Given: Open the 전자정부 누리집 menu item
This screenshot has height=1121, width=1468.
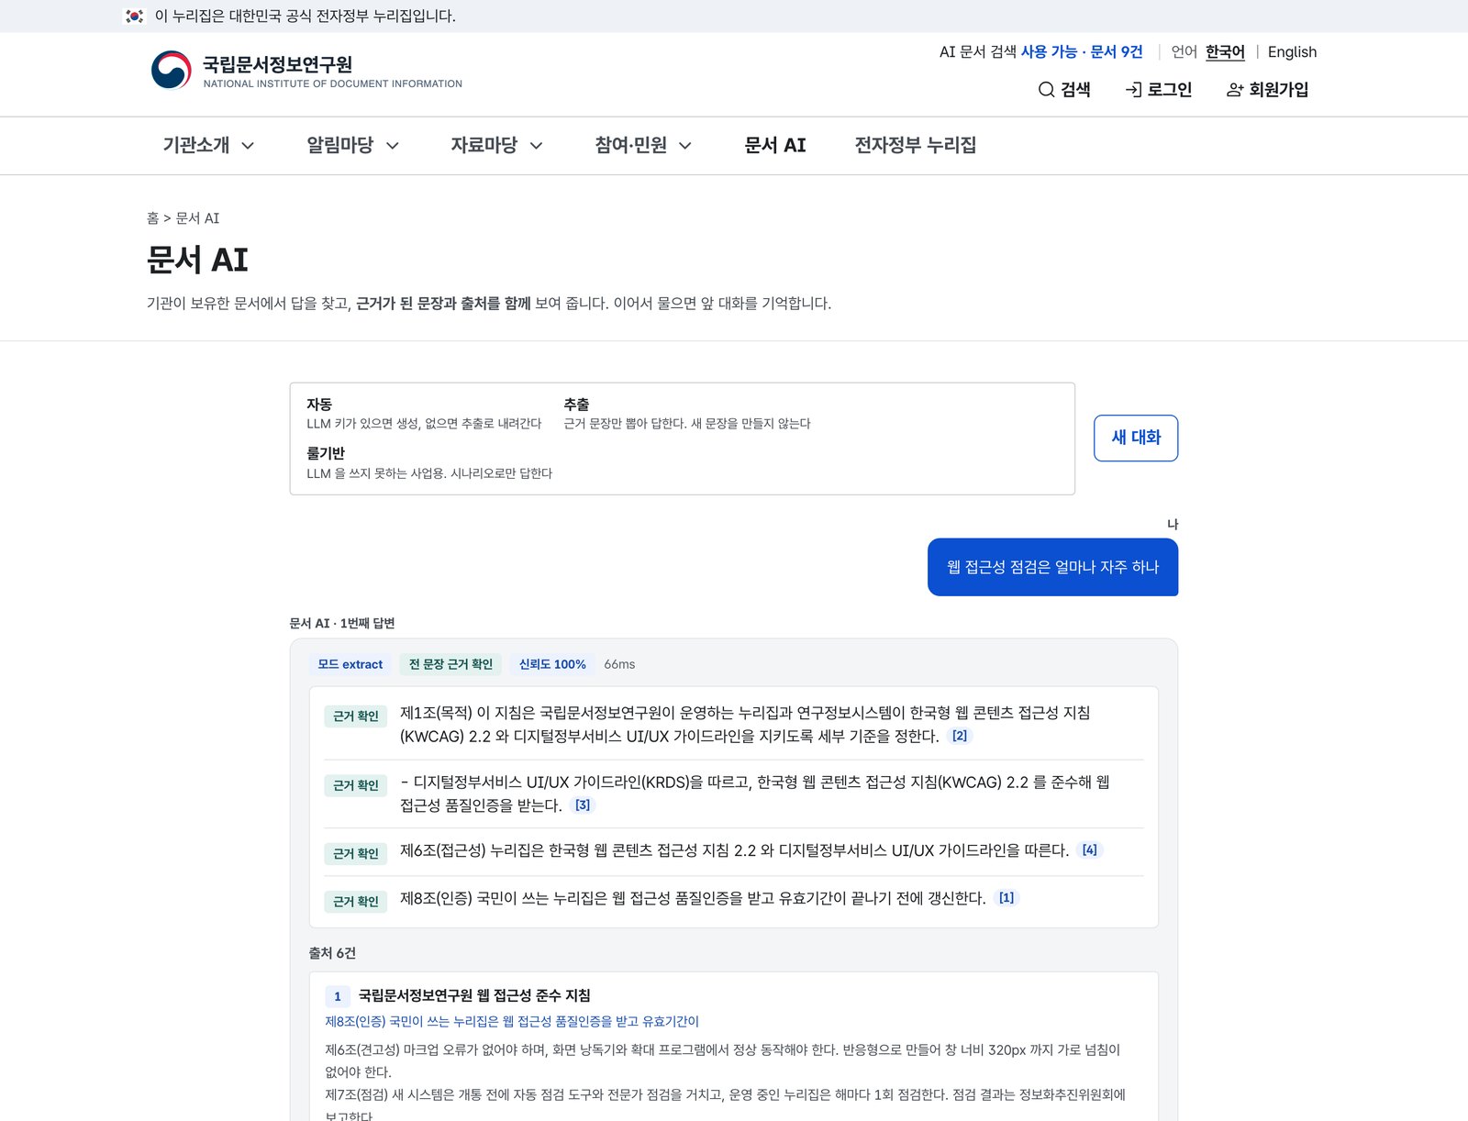Looking at the screenshot, I should (915, 145).
